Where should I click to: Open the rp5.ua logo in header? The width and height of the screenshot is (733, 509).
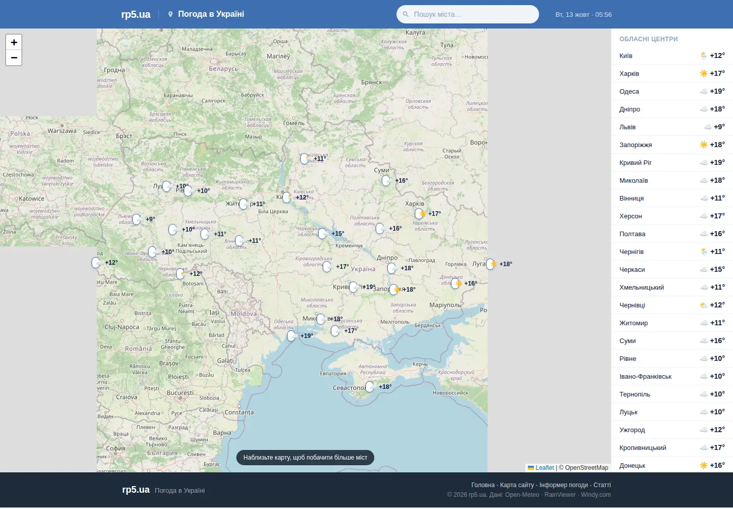[136, 14]
